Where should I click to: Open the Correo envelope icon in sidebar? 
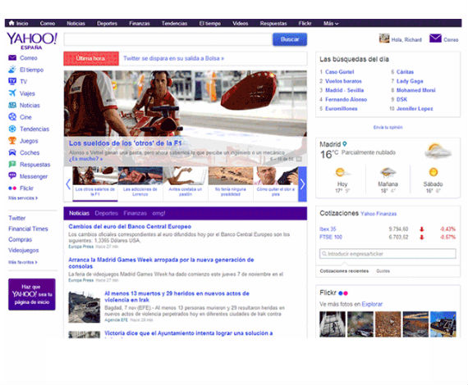(12, 58)
